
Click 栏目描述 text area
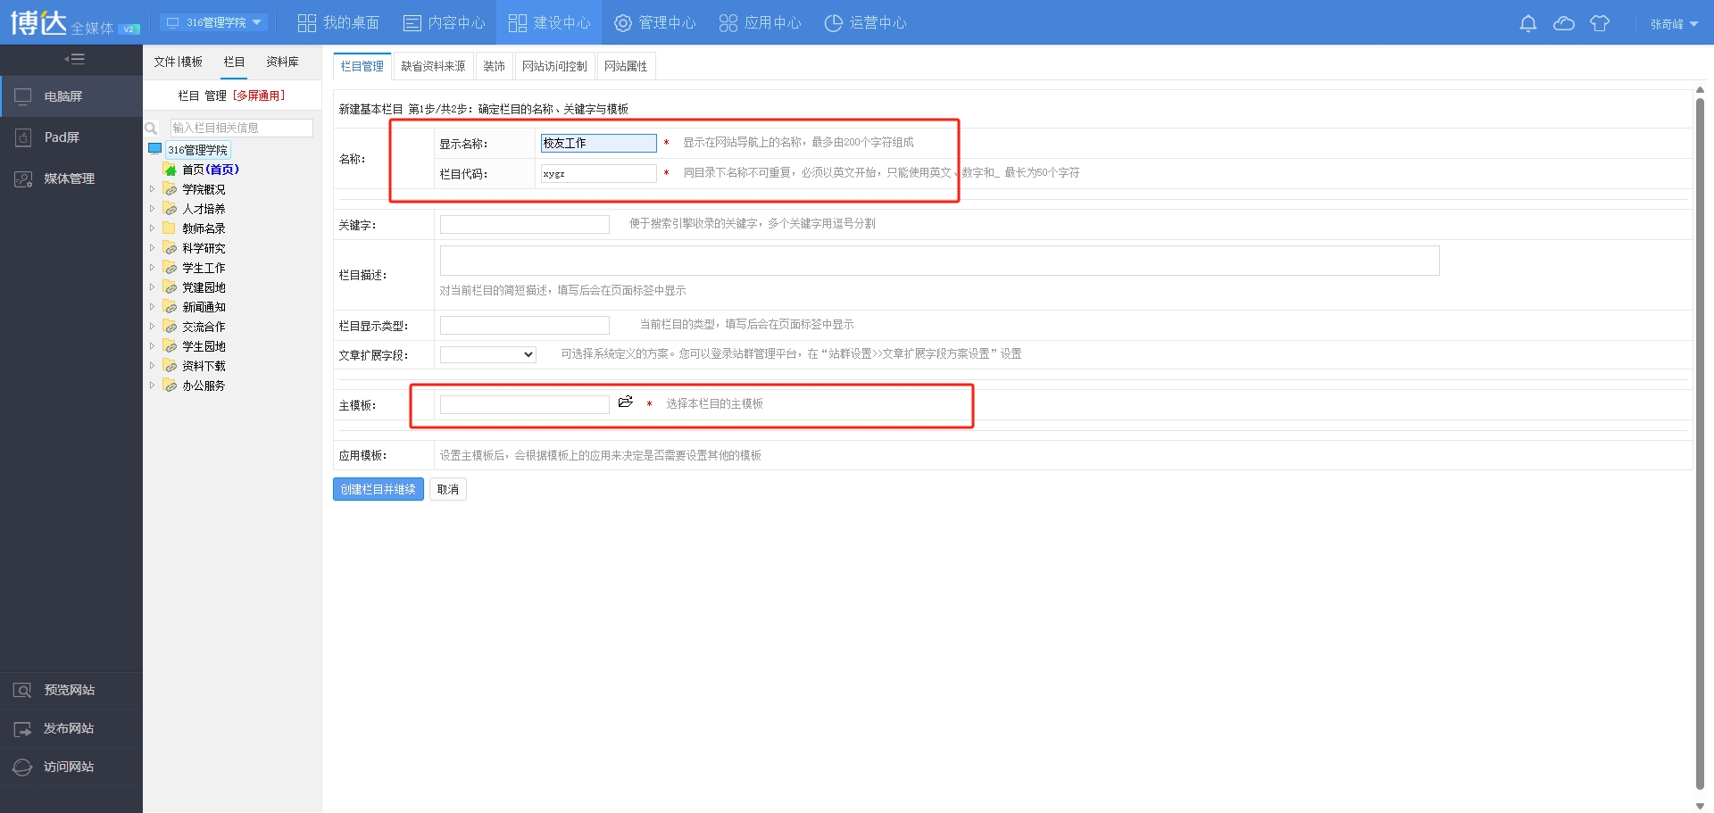pyautogui.click(x=940, y=261)
